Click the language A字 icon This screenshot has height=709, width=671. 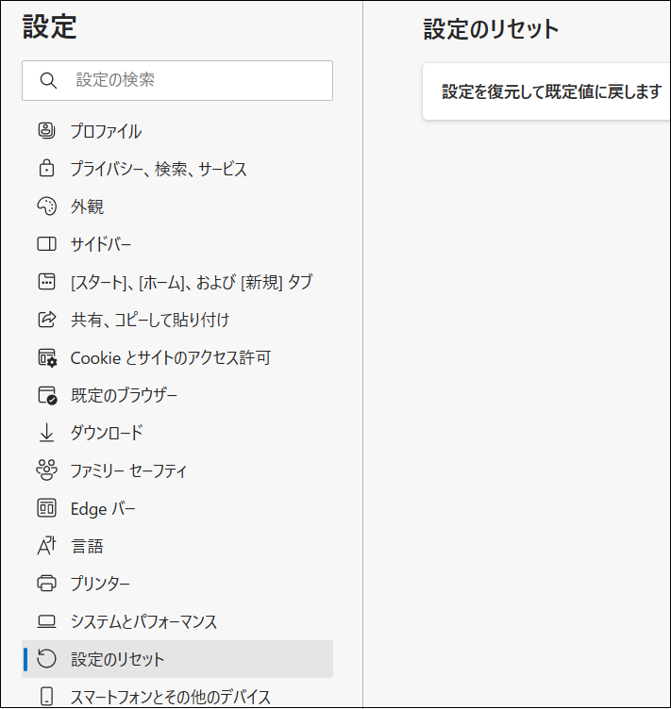(x=46, y=546)
